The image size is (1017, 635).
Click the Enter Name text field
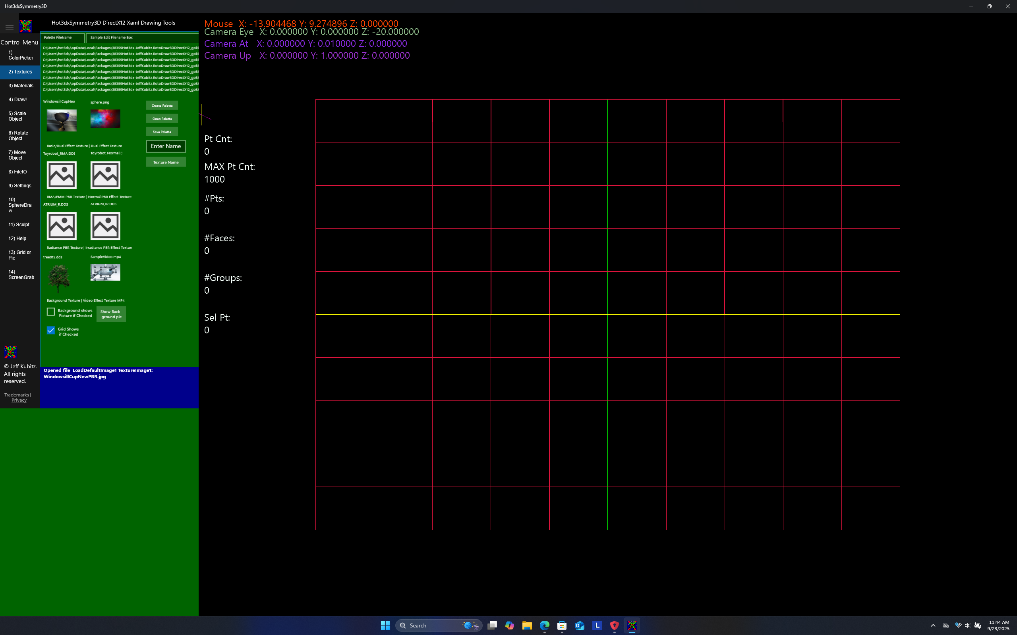tap(166, 146)
